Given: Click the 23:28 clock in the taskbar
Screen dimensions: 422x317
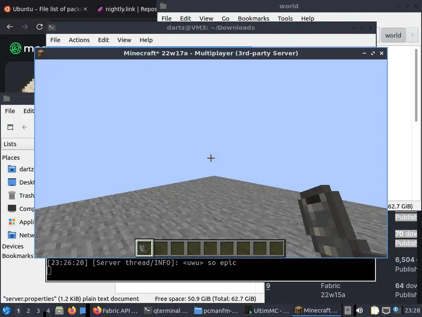Looking at the screenshot, I should 412,310.
